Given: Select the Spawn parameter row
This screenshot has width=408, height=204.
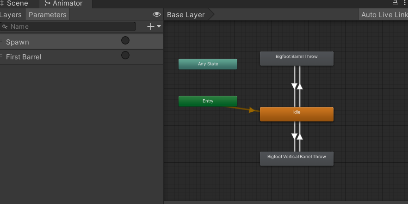Looking at the screenshot, I should (x=81, y=42).
